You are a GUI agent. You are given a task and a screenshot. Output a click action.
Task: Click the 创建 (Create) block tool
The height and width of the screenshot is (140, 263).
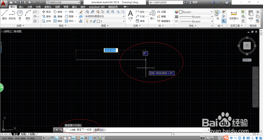[x=161, y=12]
